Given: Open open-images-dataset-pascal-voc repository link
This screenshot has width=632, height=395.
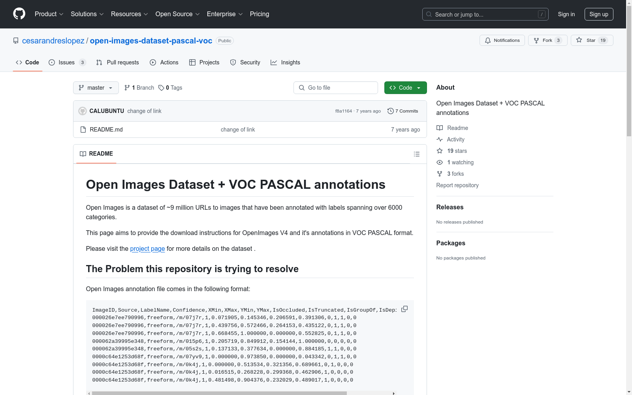Looking at the screenshot, I should point(151,41).
